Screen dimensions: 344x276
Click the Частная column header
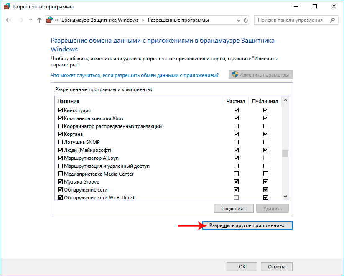coord(236,101)
